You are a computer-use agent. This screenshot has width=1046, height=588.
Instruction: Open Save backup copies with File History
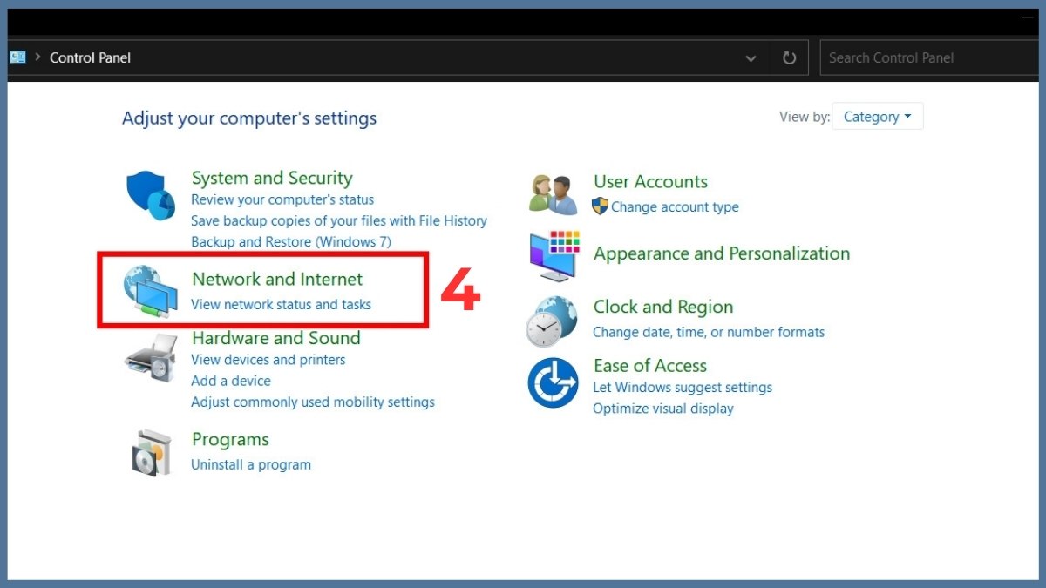click(339, 220)
